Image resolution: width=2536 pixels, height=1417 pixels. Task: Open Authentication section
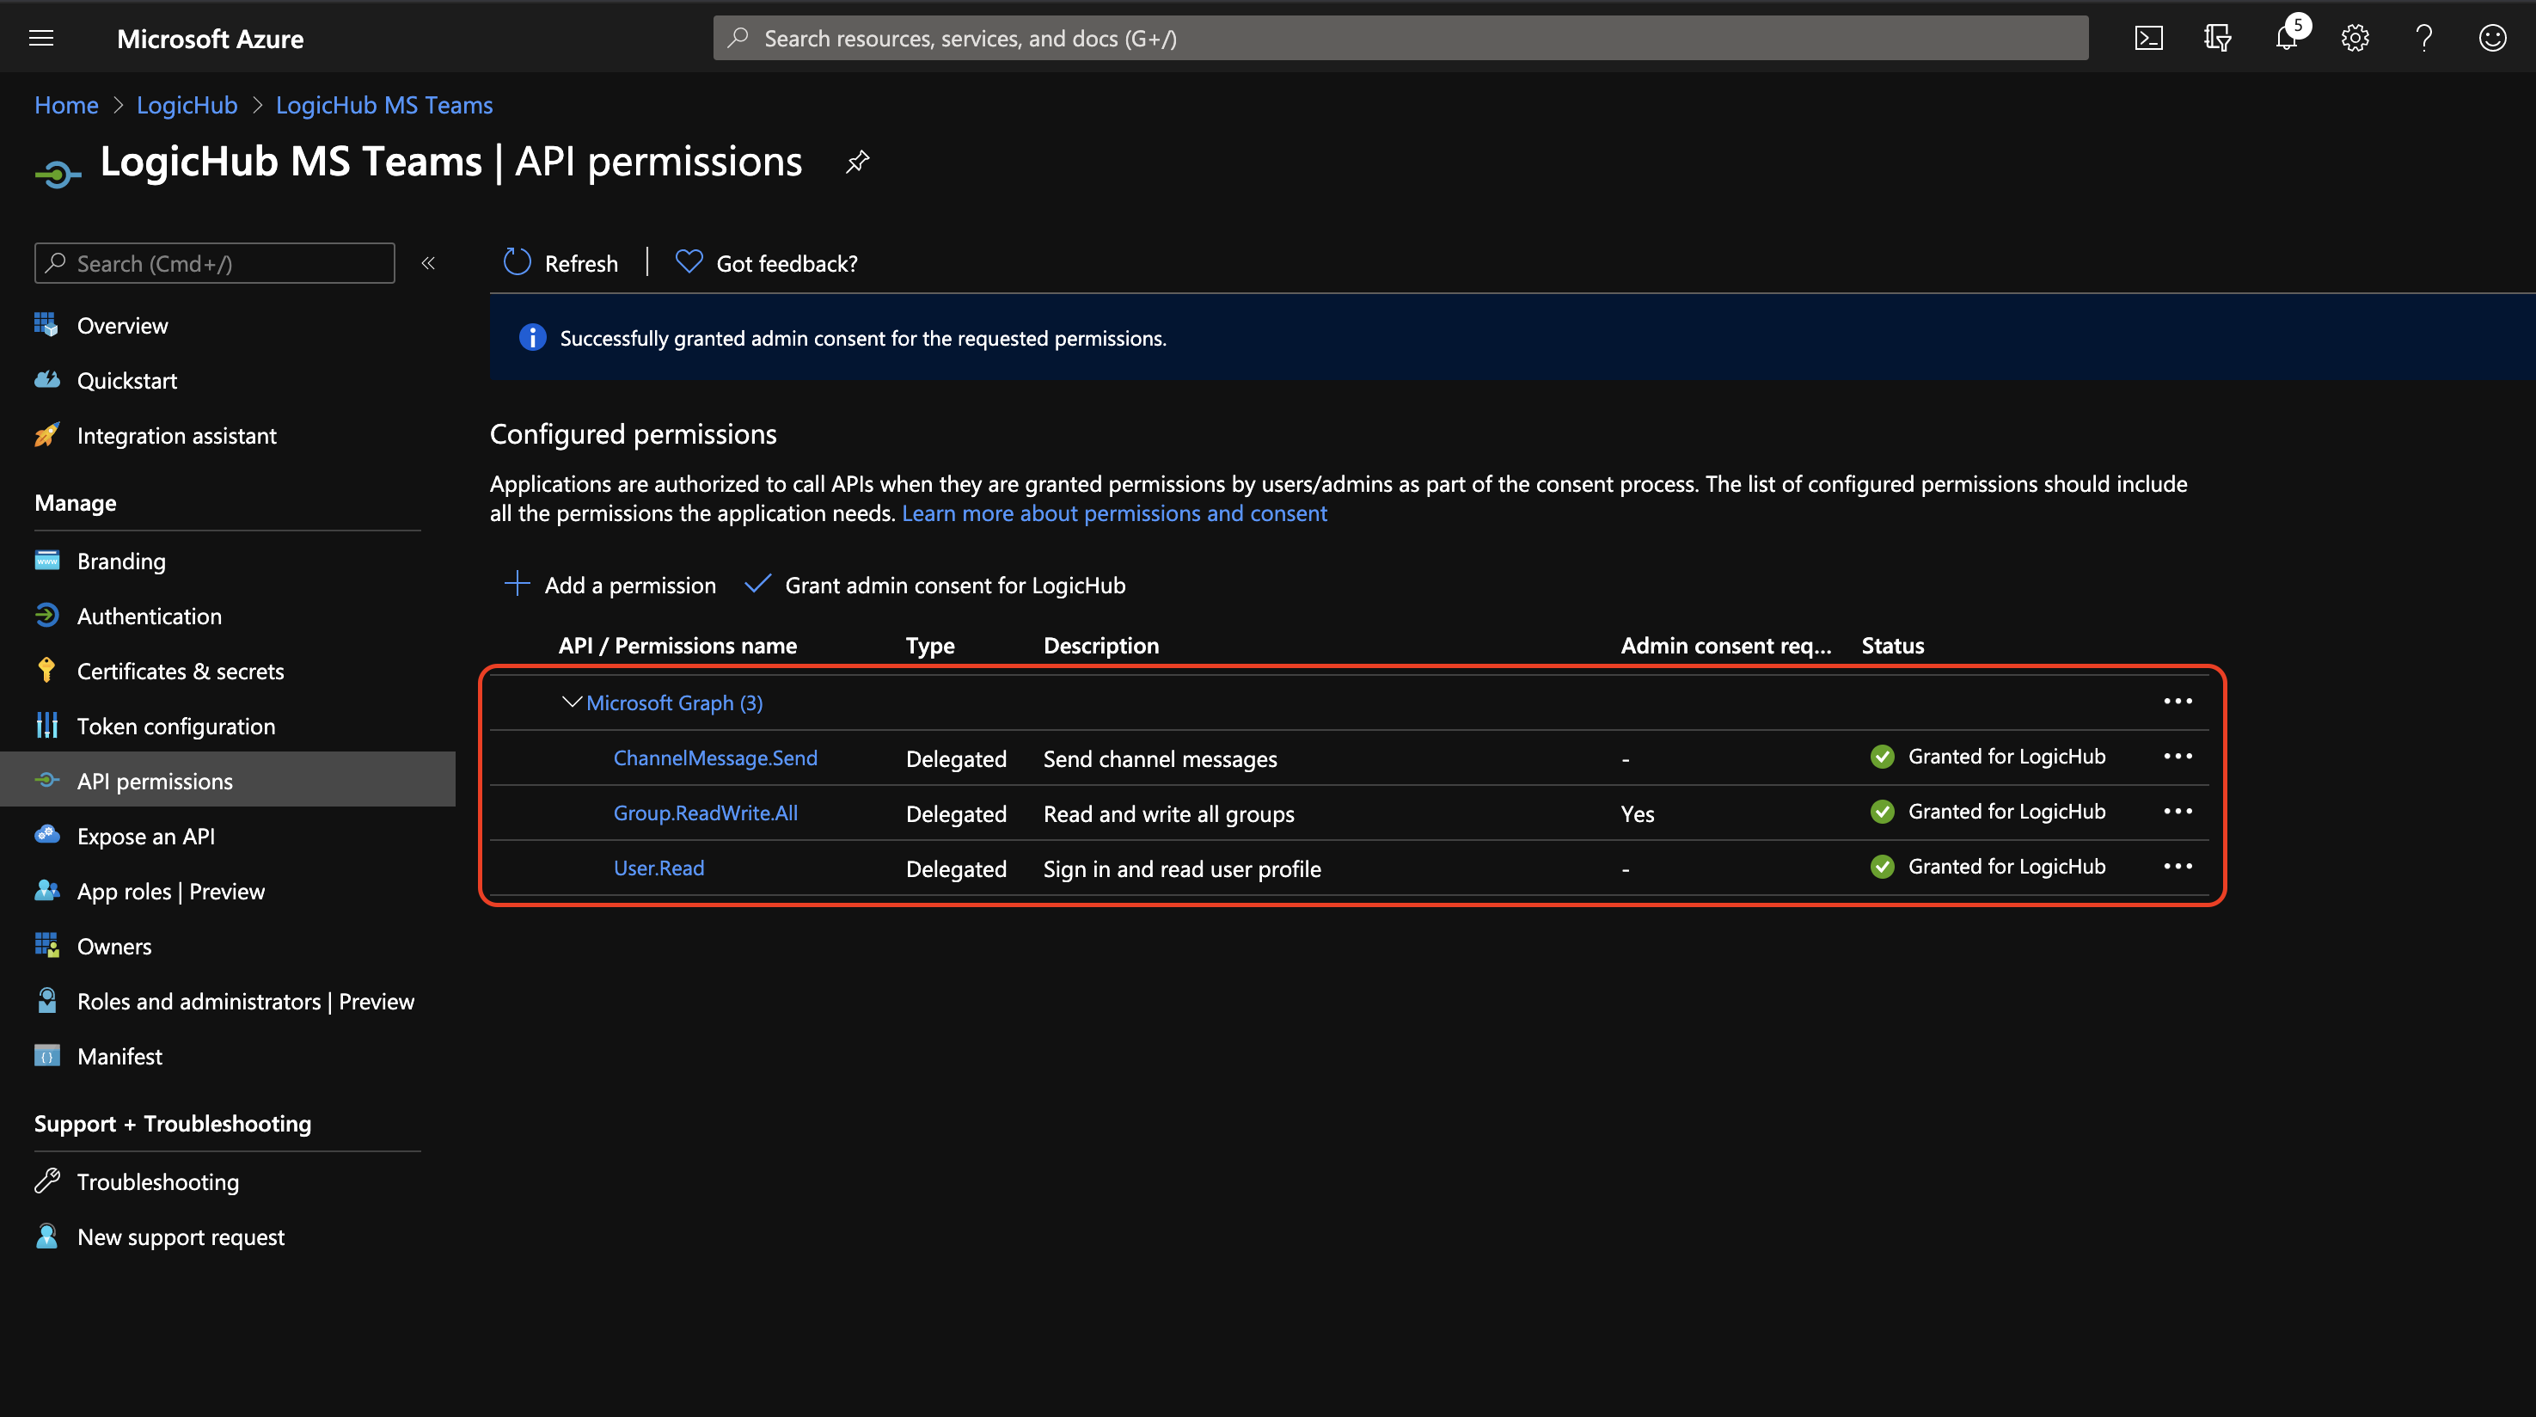tap(149, 616)
